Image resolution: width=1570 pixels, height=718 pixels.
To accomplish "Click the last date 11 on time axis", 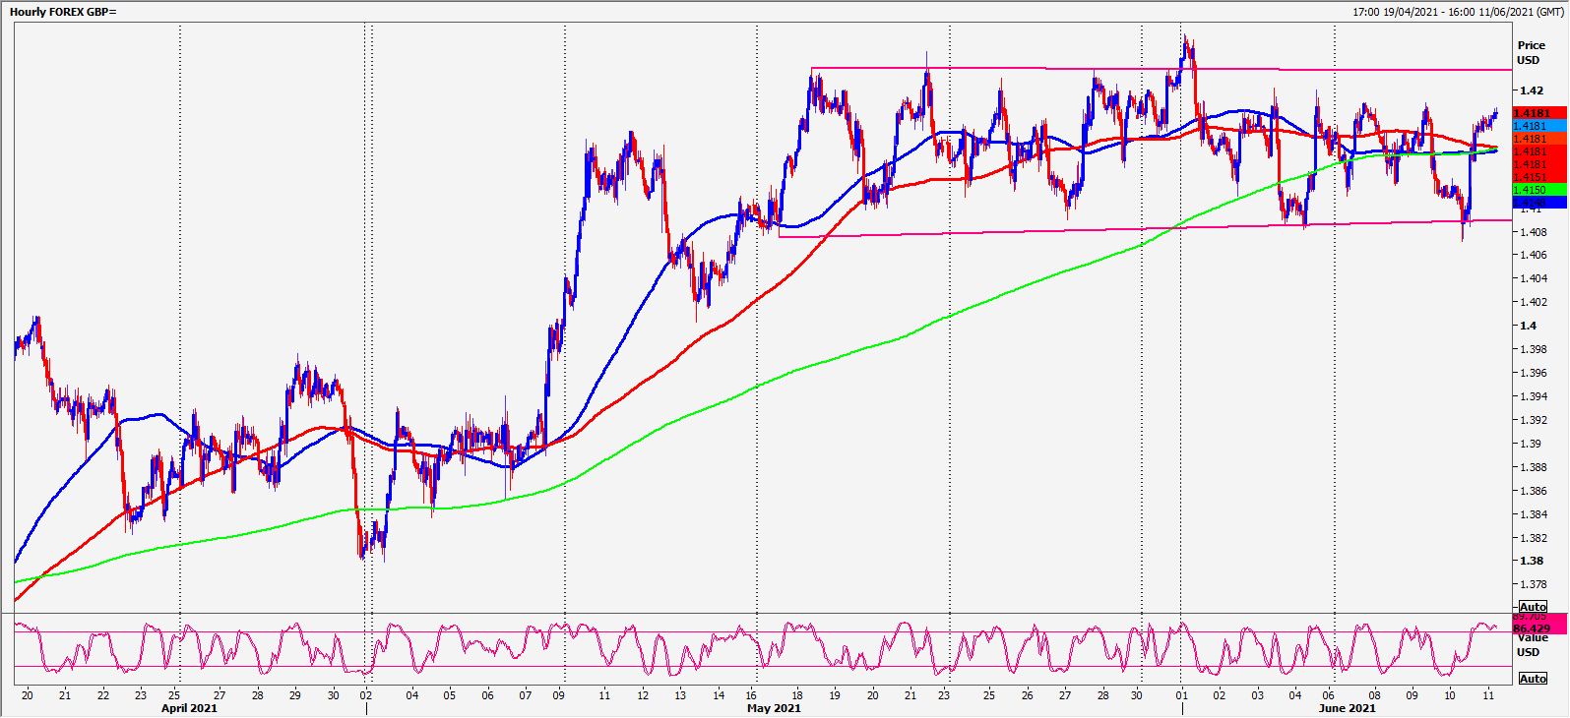I will tap(1488, 695).
